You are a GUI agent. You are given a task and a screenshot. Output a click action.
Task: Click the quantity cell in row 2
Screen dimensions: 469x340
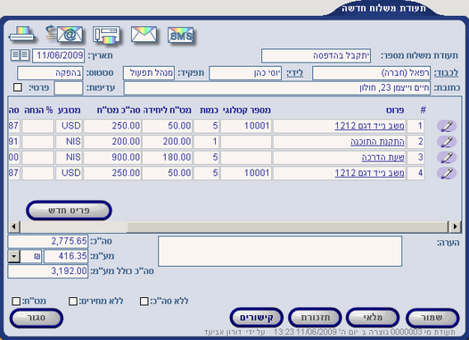click(x=206, y=142)
